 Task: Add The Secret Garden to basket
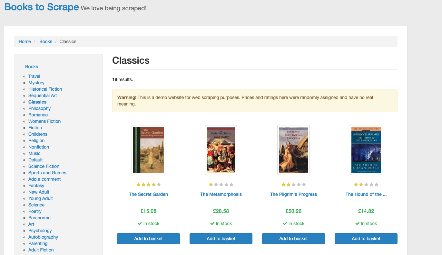(148, 238)
